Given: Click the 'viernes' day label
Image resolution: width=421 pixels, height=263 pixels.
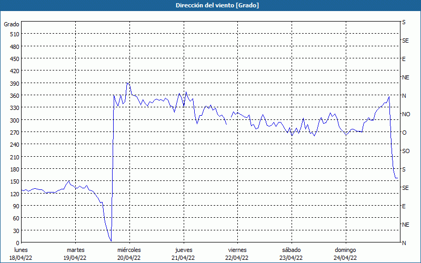Looking at the screenshot, I should (237, 250).
